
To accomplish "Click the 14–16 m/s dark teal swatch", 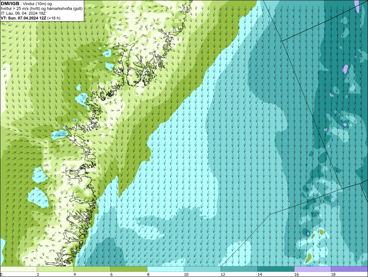I will tap(276, 269).
